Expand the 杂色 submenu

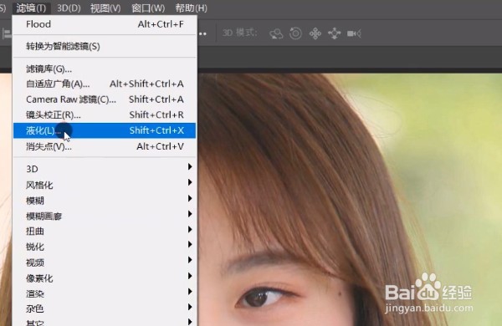pyautogui.click(x=105, y=308)
